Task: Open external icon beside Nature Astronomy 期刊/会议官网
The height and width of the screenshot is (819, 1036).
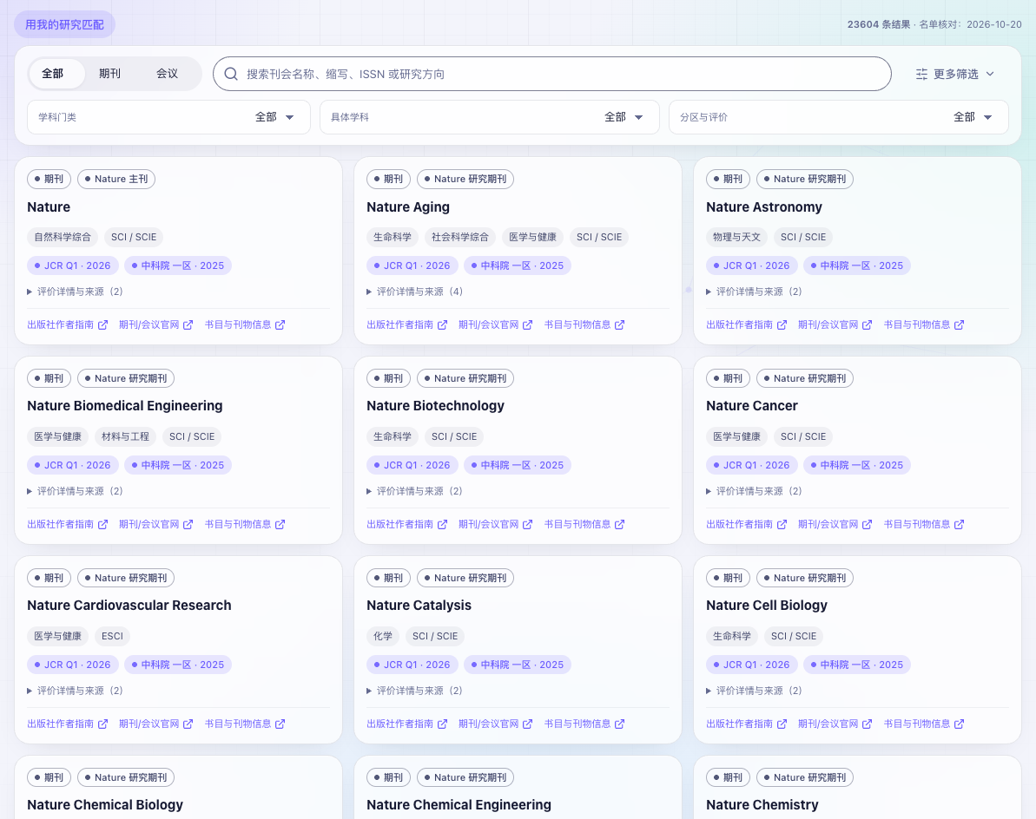Action: [868, 324]
